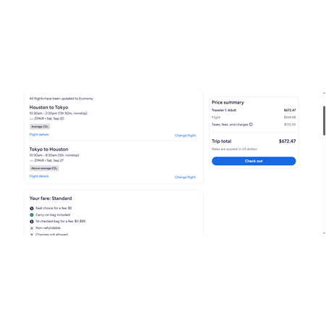The height and width of the screenshot is (326, 326).
Task: Click the info icon beside Taxes, fees, and charges
Action: click(251, 125)
